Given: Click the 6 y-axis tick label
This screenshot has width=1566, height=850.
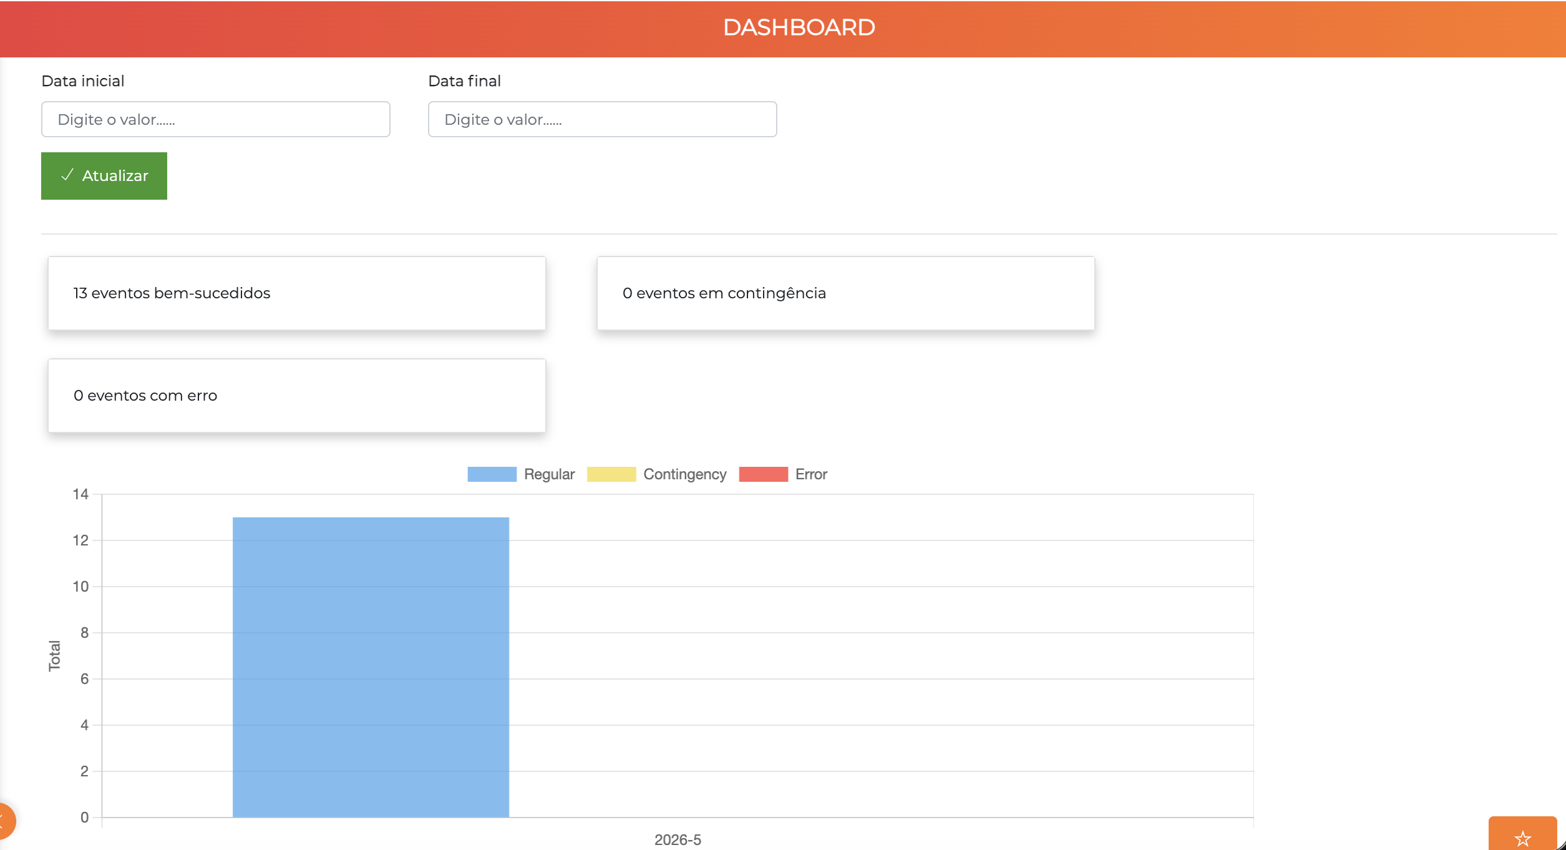Looking at the screenshot, I should 84,679.
